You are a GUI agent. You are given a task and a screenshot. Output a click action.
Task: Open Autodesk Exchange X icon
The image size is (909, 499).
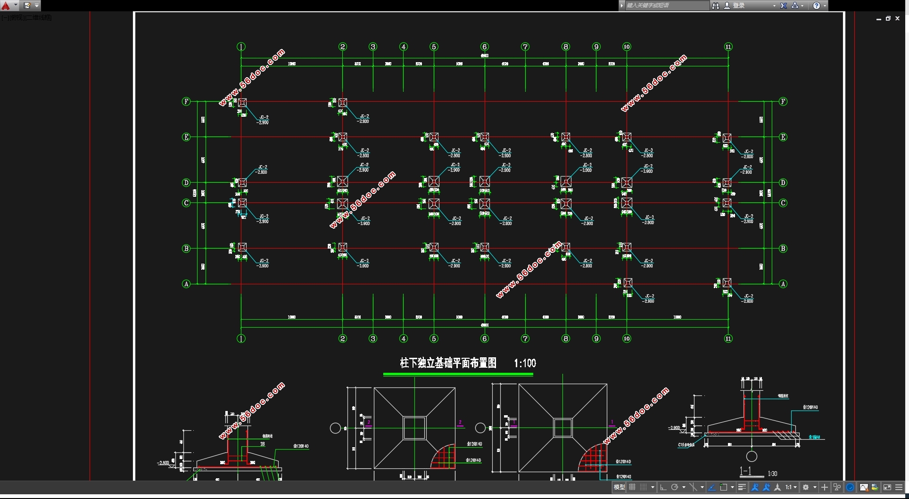784,6
